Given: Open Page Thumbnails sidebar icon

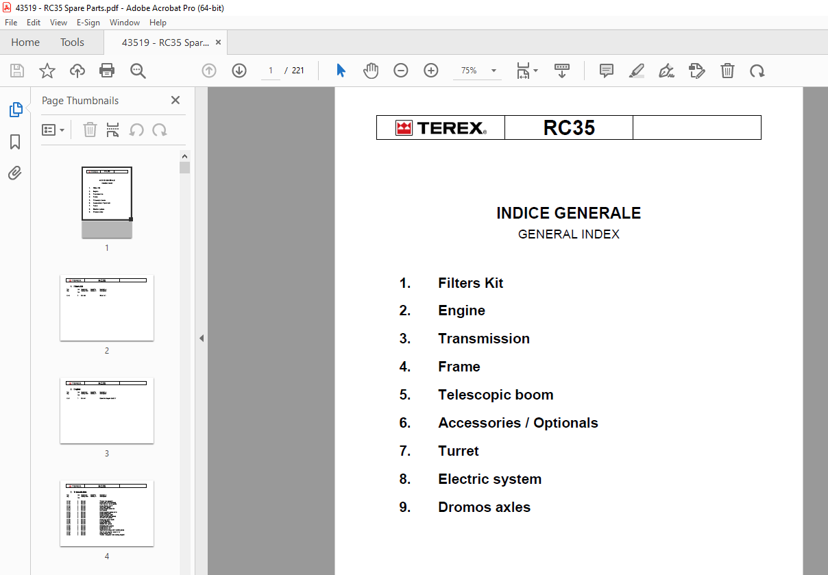Looking at the screenshot, I should pyautogui.click(x=15, y=110).
